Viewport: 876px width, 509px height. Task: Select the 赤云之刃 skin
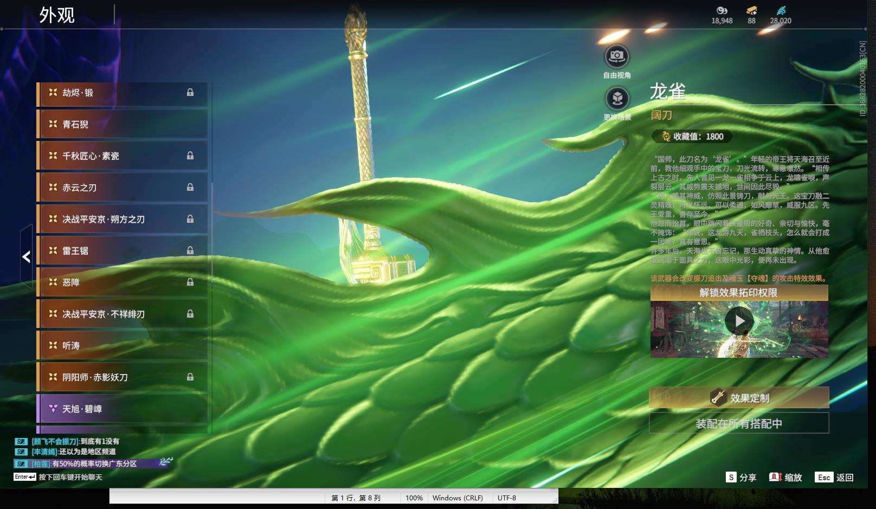[122, 188]
